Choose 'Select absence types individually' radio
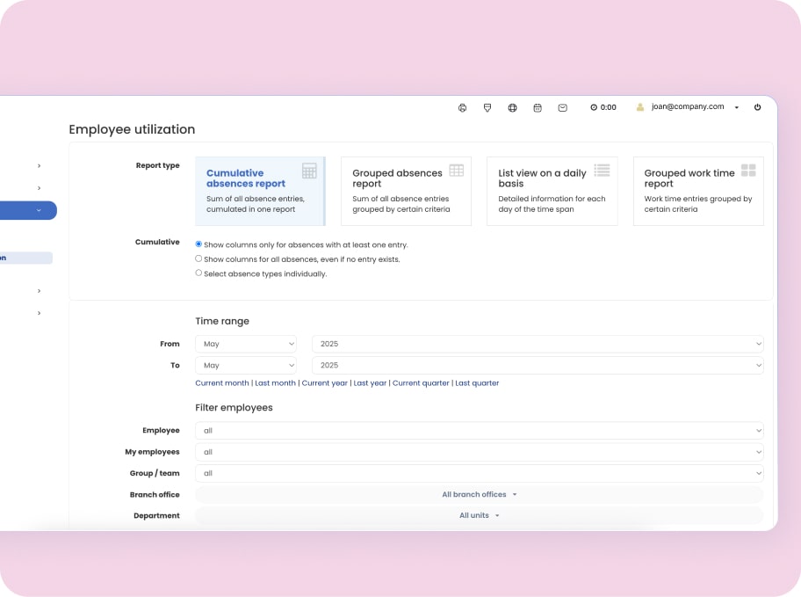The image size is (801, 597). [x=198, y=273]
